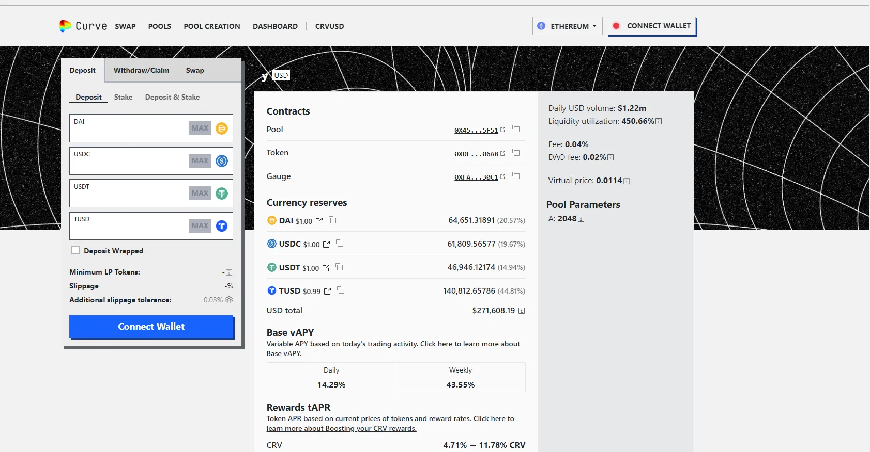Click the Daily vAPY value 14.29%
870x452 pixels.
tap(331, 385)
